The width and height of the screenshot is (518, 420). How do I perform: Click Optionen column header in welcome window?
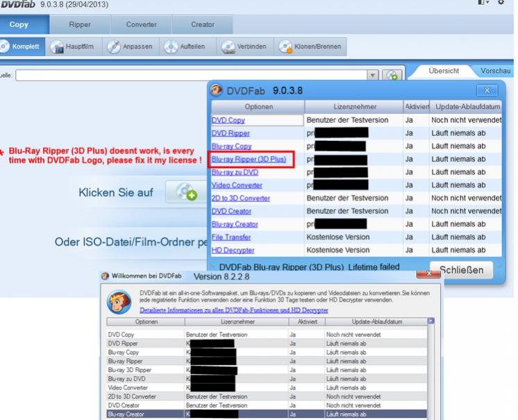pyautogui.click(x=146, y=321)
